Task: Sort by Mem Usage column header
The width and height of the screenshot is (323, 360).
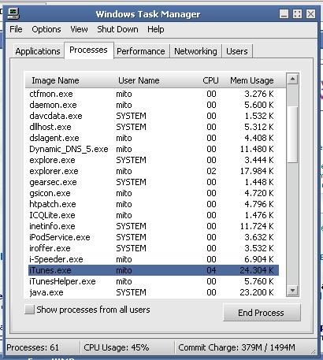Action: (x=252, y=80)
